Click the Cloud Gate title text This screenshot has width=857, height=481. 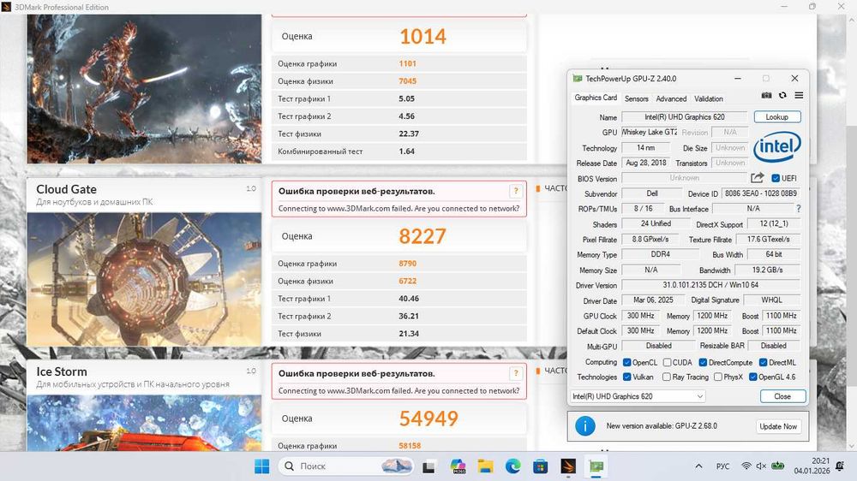point(66,189)
